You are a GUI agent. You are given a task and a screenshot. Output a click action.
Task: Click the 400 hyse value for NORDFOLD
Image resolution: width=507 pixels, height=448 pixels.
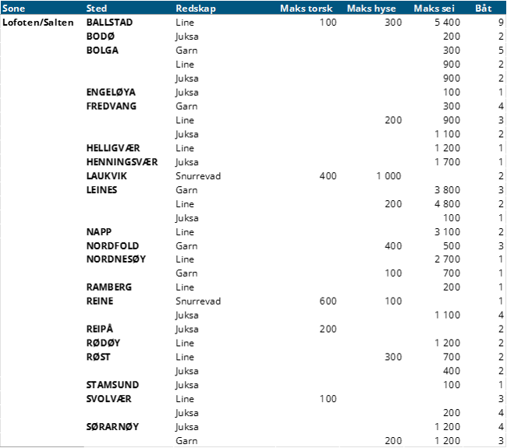pyautogui.click(x=393, y=245)
